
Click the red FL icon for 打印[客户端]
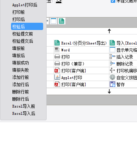point(57,70)
